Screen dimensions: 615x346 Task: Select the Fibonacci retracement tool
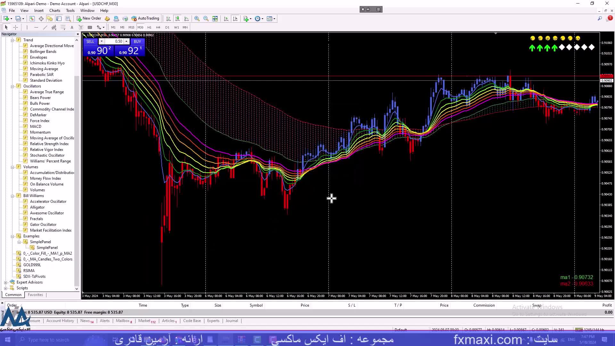pyautogui.click(x=63, y=28)
